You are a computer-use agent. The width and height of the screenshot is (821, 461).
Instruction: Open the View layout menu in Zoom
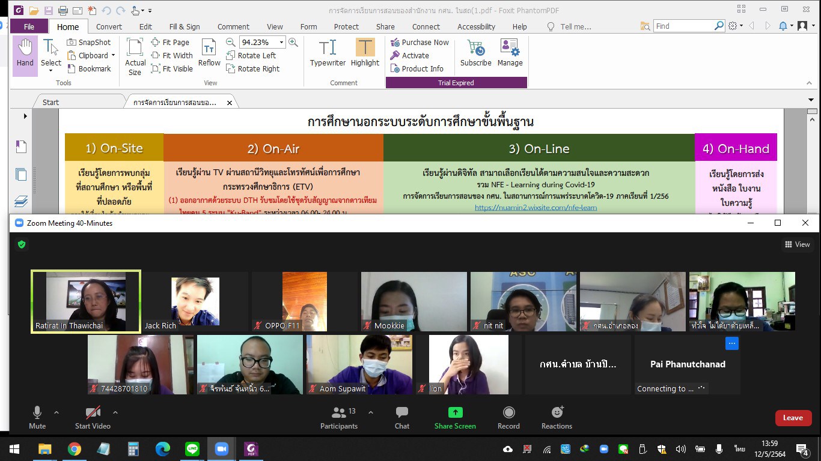[x=797, y=244]
